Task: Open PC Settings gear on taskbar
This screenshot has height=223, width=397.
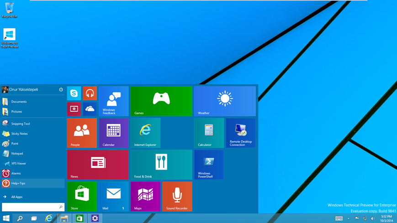Action: pos(95,218)
